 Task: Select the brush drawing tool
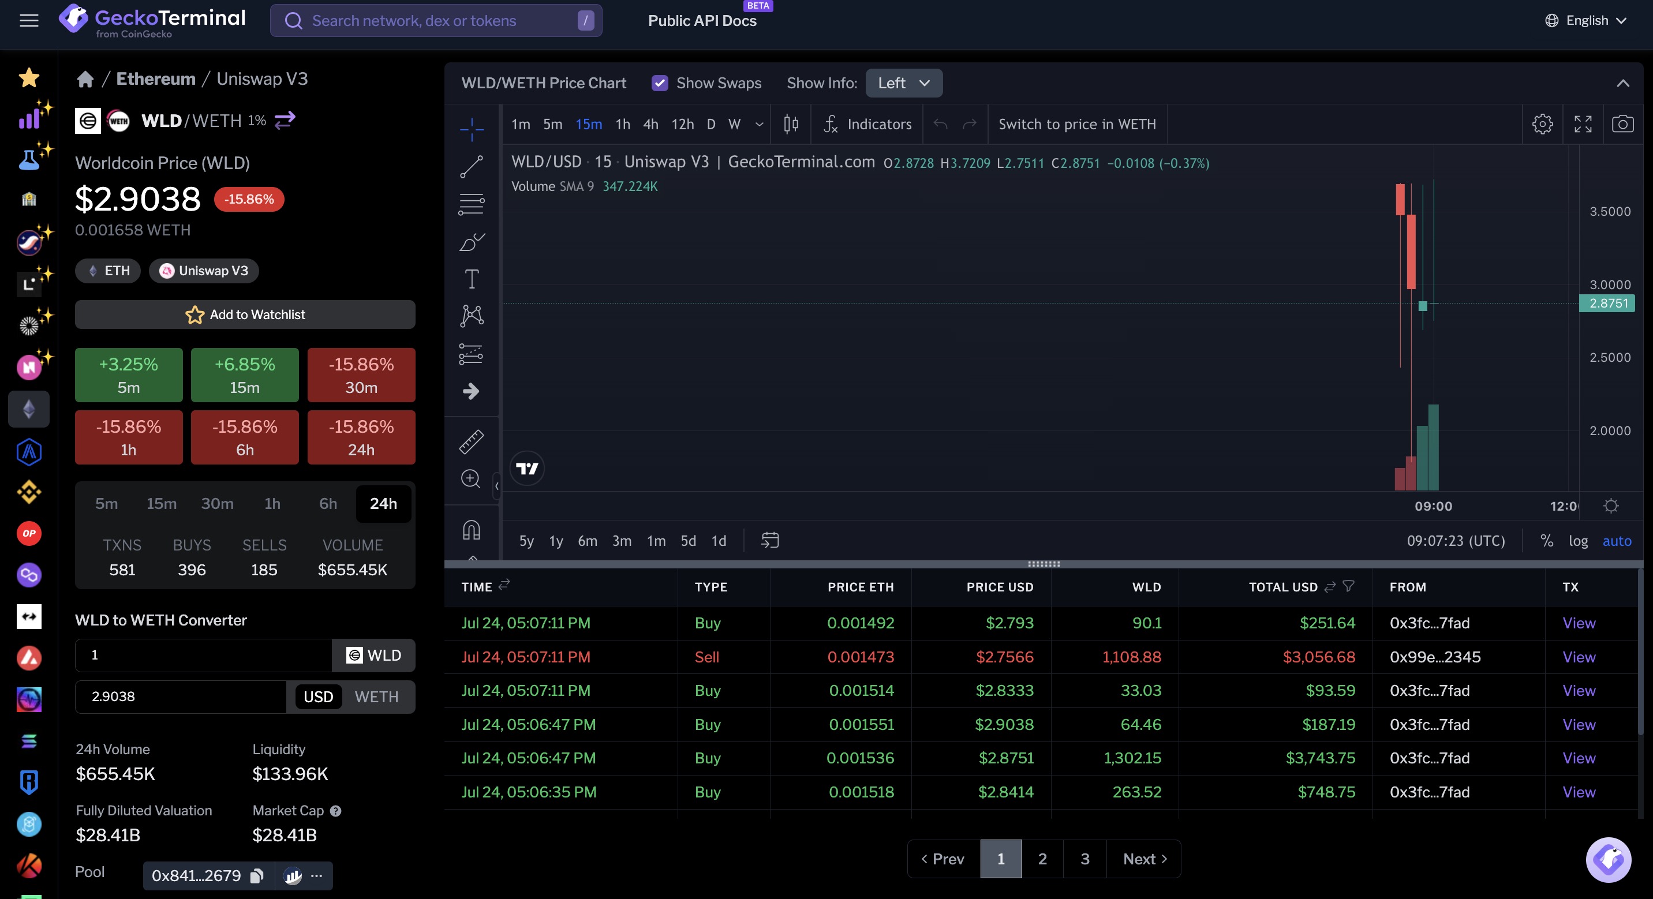(x=472, y=242)
